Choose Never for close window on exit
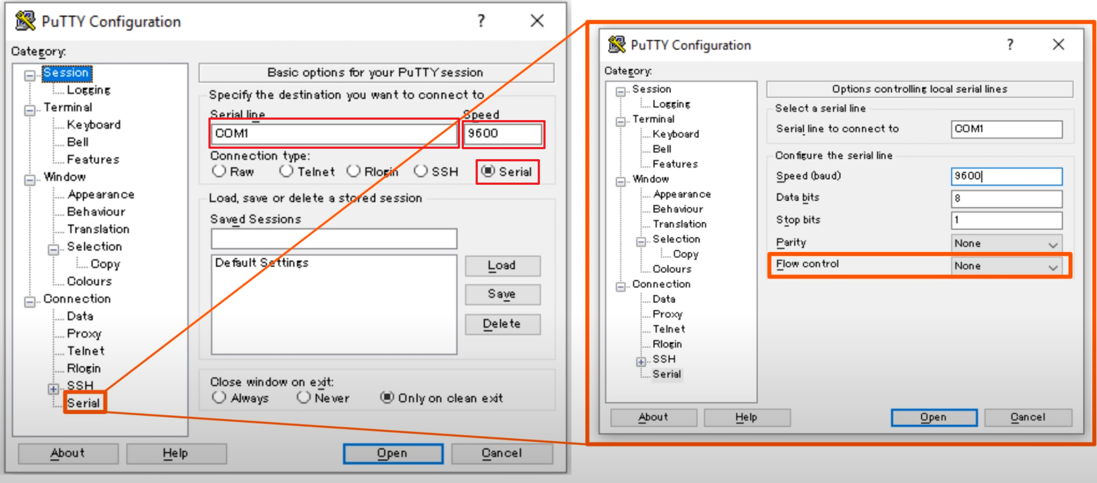The height and width of the screenshot is (483, 1097). pos(304,398)
